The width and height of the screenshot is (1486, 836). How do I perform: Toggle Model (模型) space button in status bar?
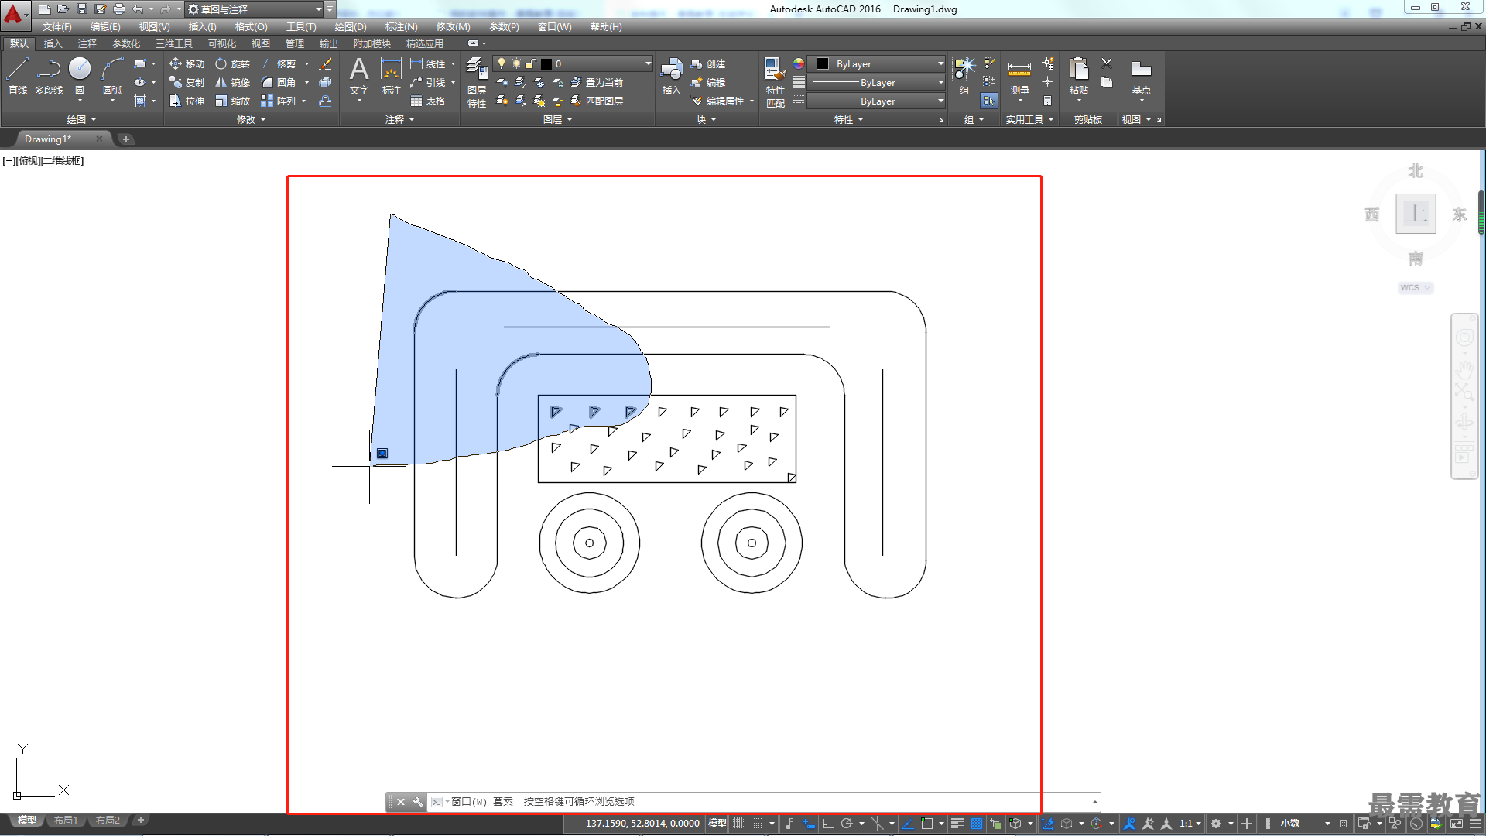click(x=717, y=824)
